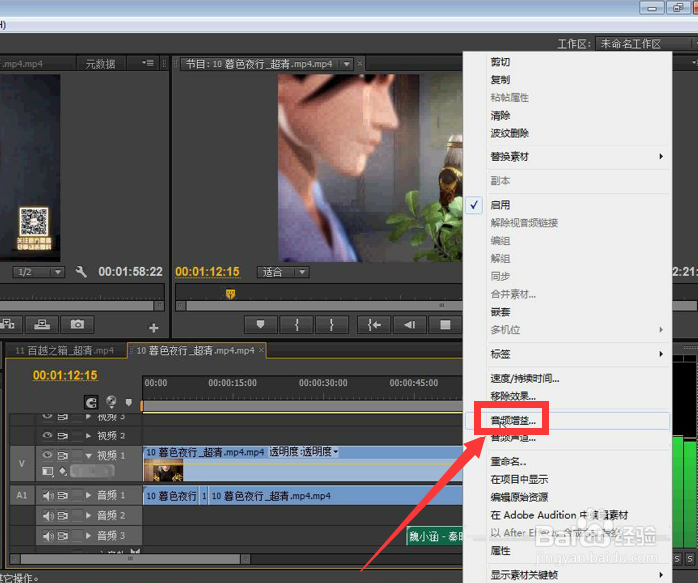
Task: Click the Show Keyframes icon on Video 1
Action: tap(63, 471)
